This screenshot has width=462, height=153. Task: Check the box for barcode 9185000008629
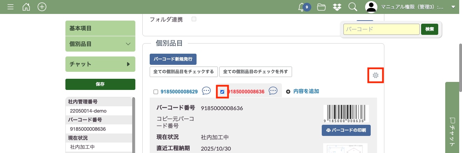point(156,92)
